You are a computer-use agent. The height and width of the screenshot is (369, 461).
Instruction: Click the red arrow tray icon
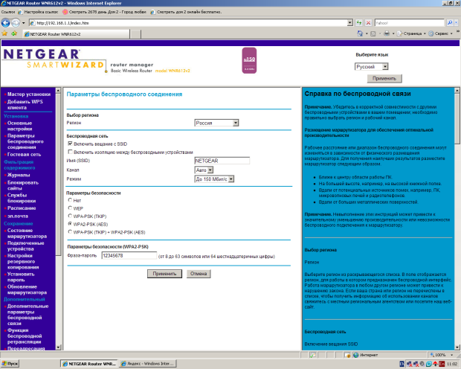tap(436, 364)
